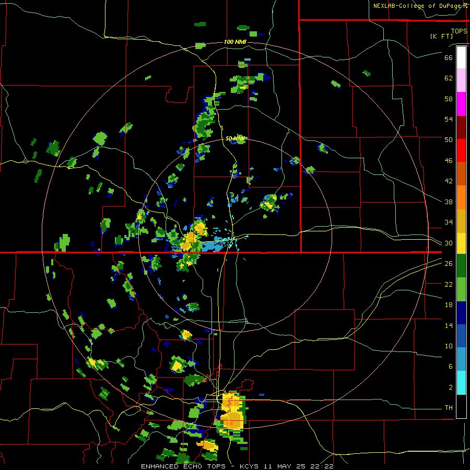Click the 6 legend value

click(x=450, y=366)
